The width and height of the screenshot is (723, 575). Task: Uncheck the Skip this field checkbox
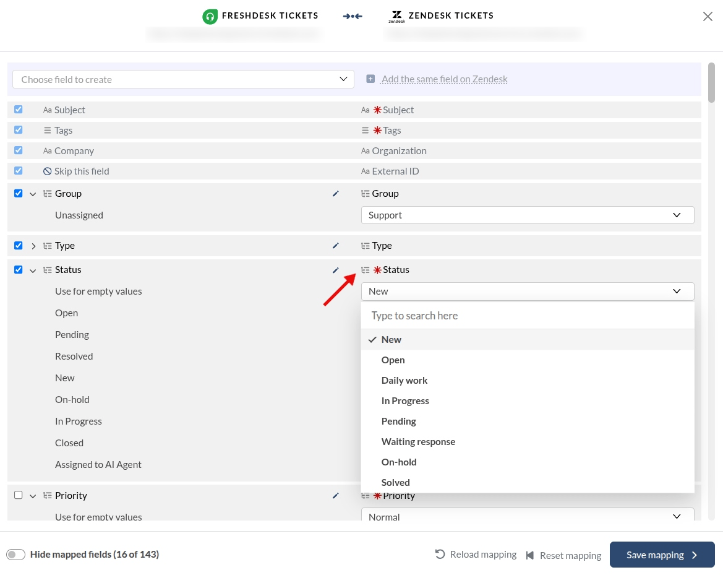[18, 170]
